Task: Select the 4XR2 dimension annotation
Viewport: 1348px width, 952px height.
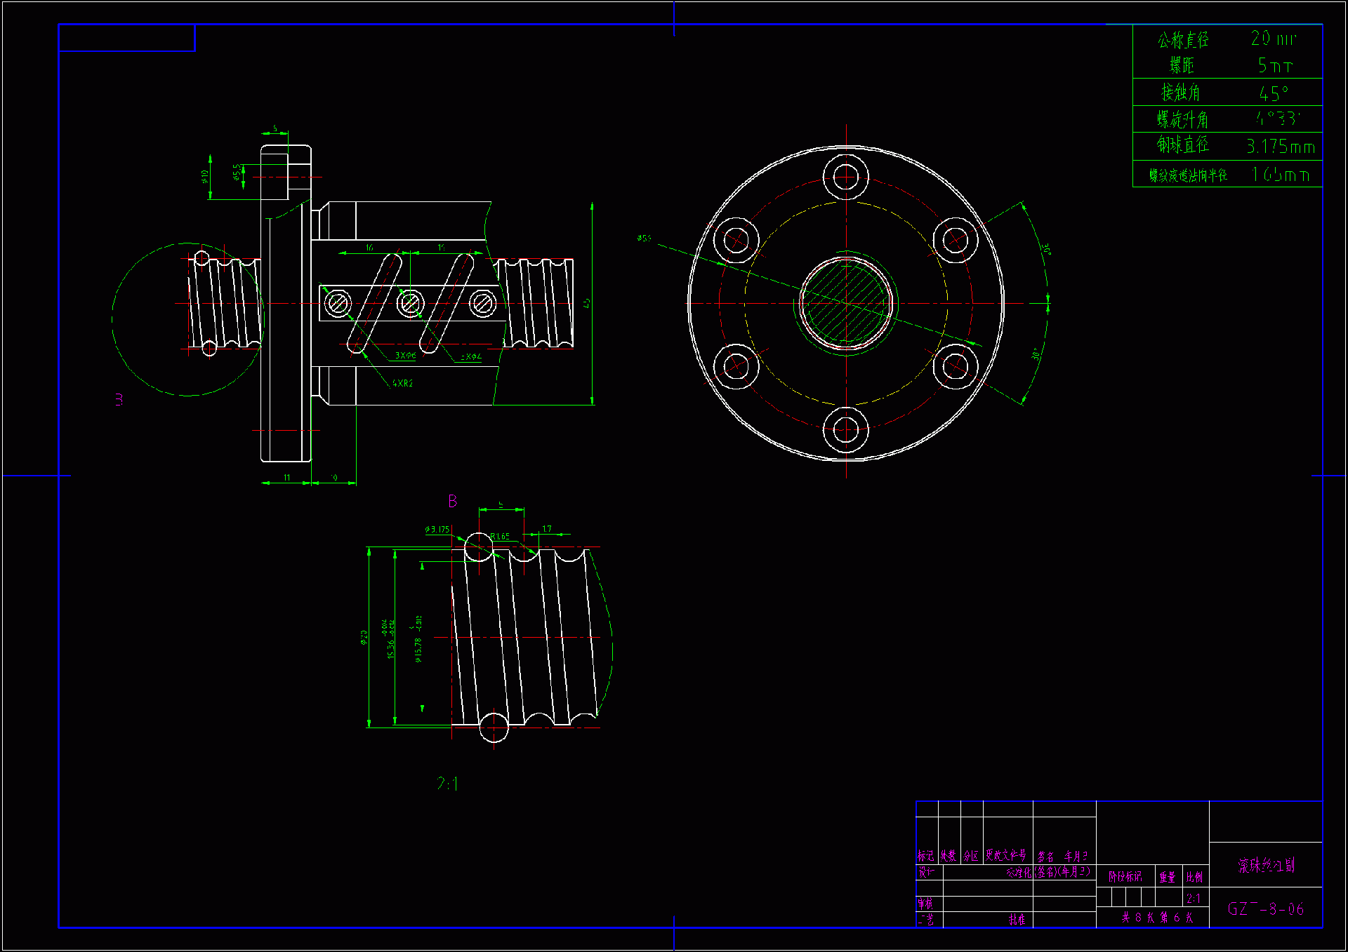Action: [402, 383]
